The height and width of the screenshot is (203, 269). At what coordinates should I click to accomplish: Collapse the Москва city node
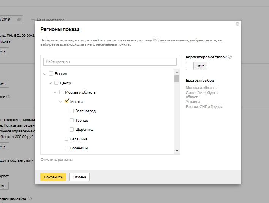click(60, 101)
